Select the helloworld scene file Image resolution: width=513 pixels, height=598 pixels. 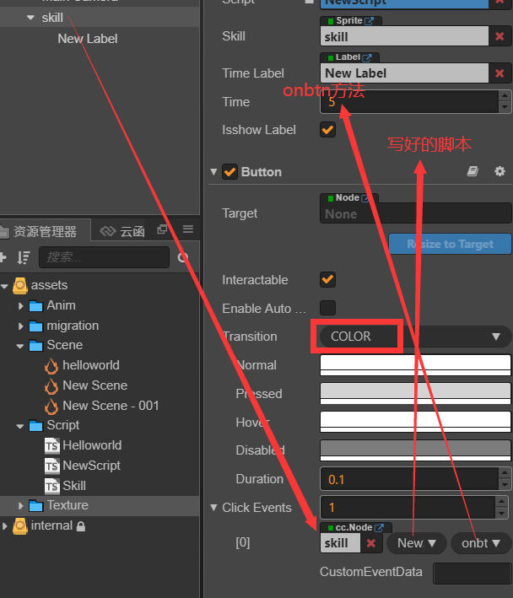point(91,365)
